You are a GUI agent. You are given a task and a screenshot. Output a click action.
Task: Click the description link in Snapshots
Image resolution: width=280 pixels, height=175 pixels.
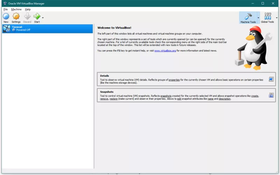(225, 99)
